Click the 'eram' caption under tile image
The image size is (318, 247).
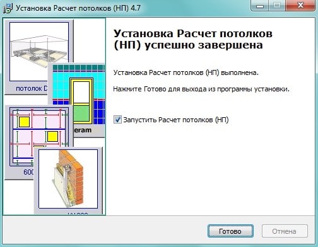tap(83, 130)
